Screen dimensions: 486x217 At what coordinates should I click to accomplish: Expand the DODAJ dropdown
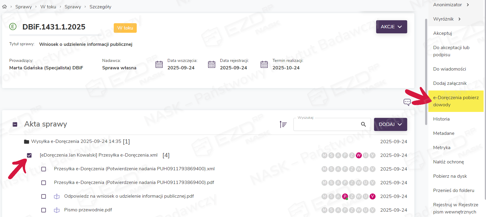[x=390, y=124]
